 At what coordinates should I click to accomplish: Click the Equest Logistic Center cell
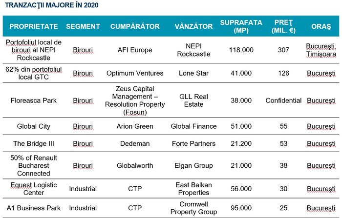(34, 189)
